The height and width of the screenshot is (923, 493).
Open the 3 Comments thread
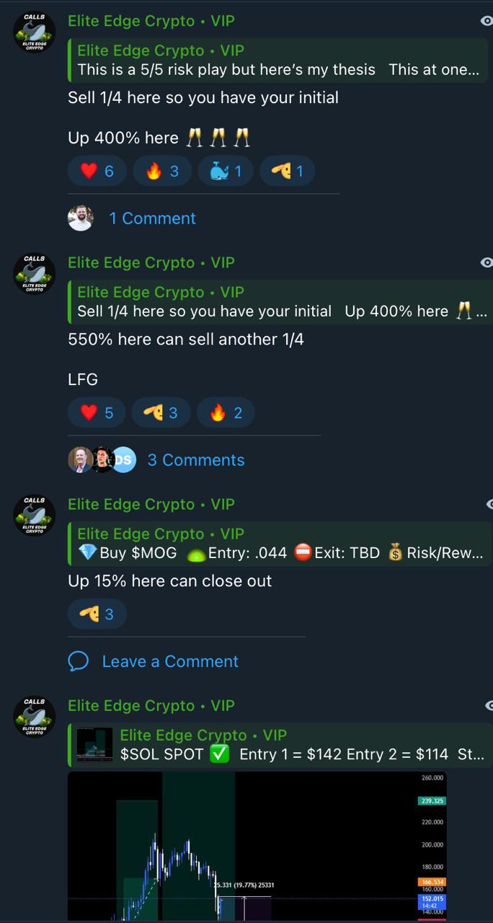[x=196, y=460]
